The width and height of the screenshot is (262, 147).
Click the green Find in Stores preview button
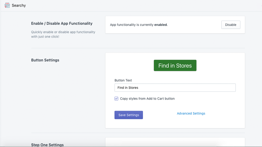tap(175, 66)
